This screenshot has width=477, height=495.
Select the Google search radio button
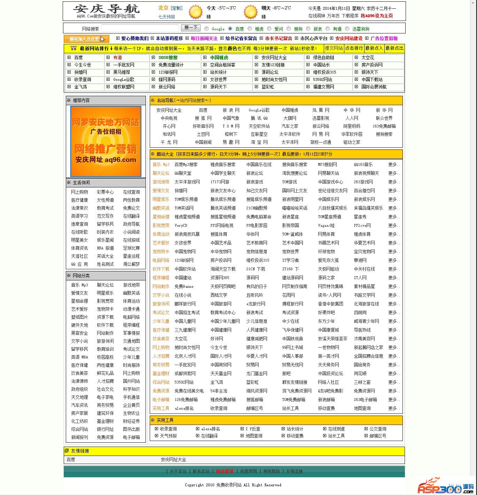pos(207,29)
